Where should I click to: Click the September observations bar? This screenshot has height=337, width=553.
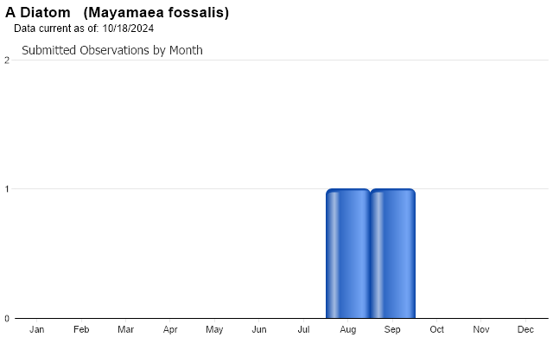tap(392, 253)
